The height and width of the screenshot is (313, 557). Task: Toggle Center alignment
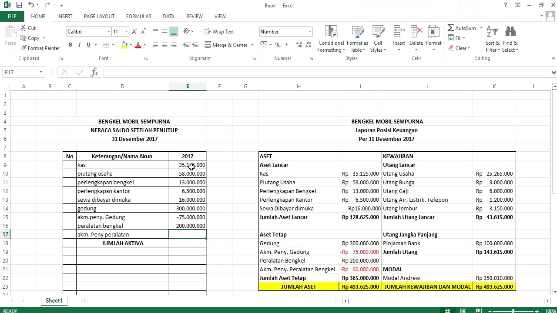pyautogui.click(x=164, y=45)
